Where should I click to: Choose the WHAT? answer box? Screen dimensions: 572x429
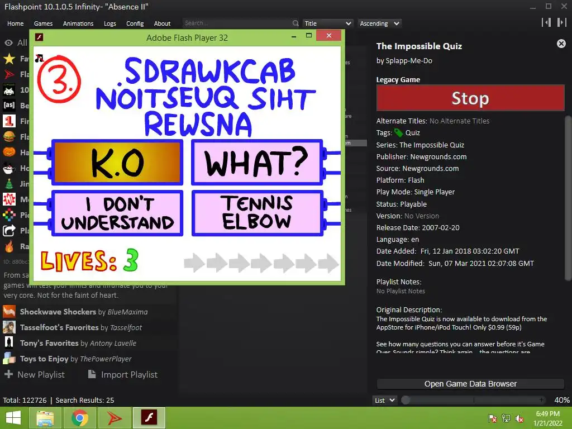[257, 163]
